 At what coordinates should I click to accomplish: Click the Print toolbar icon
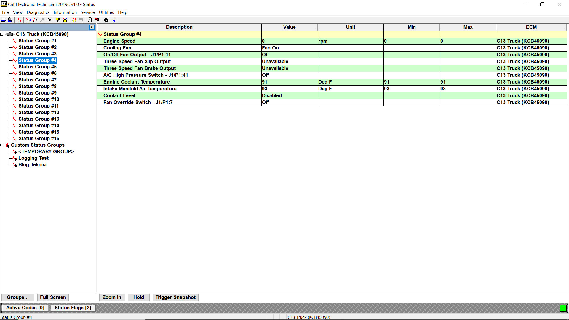3,20
